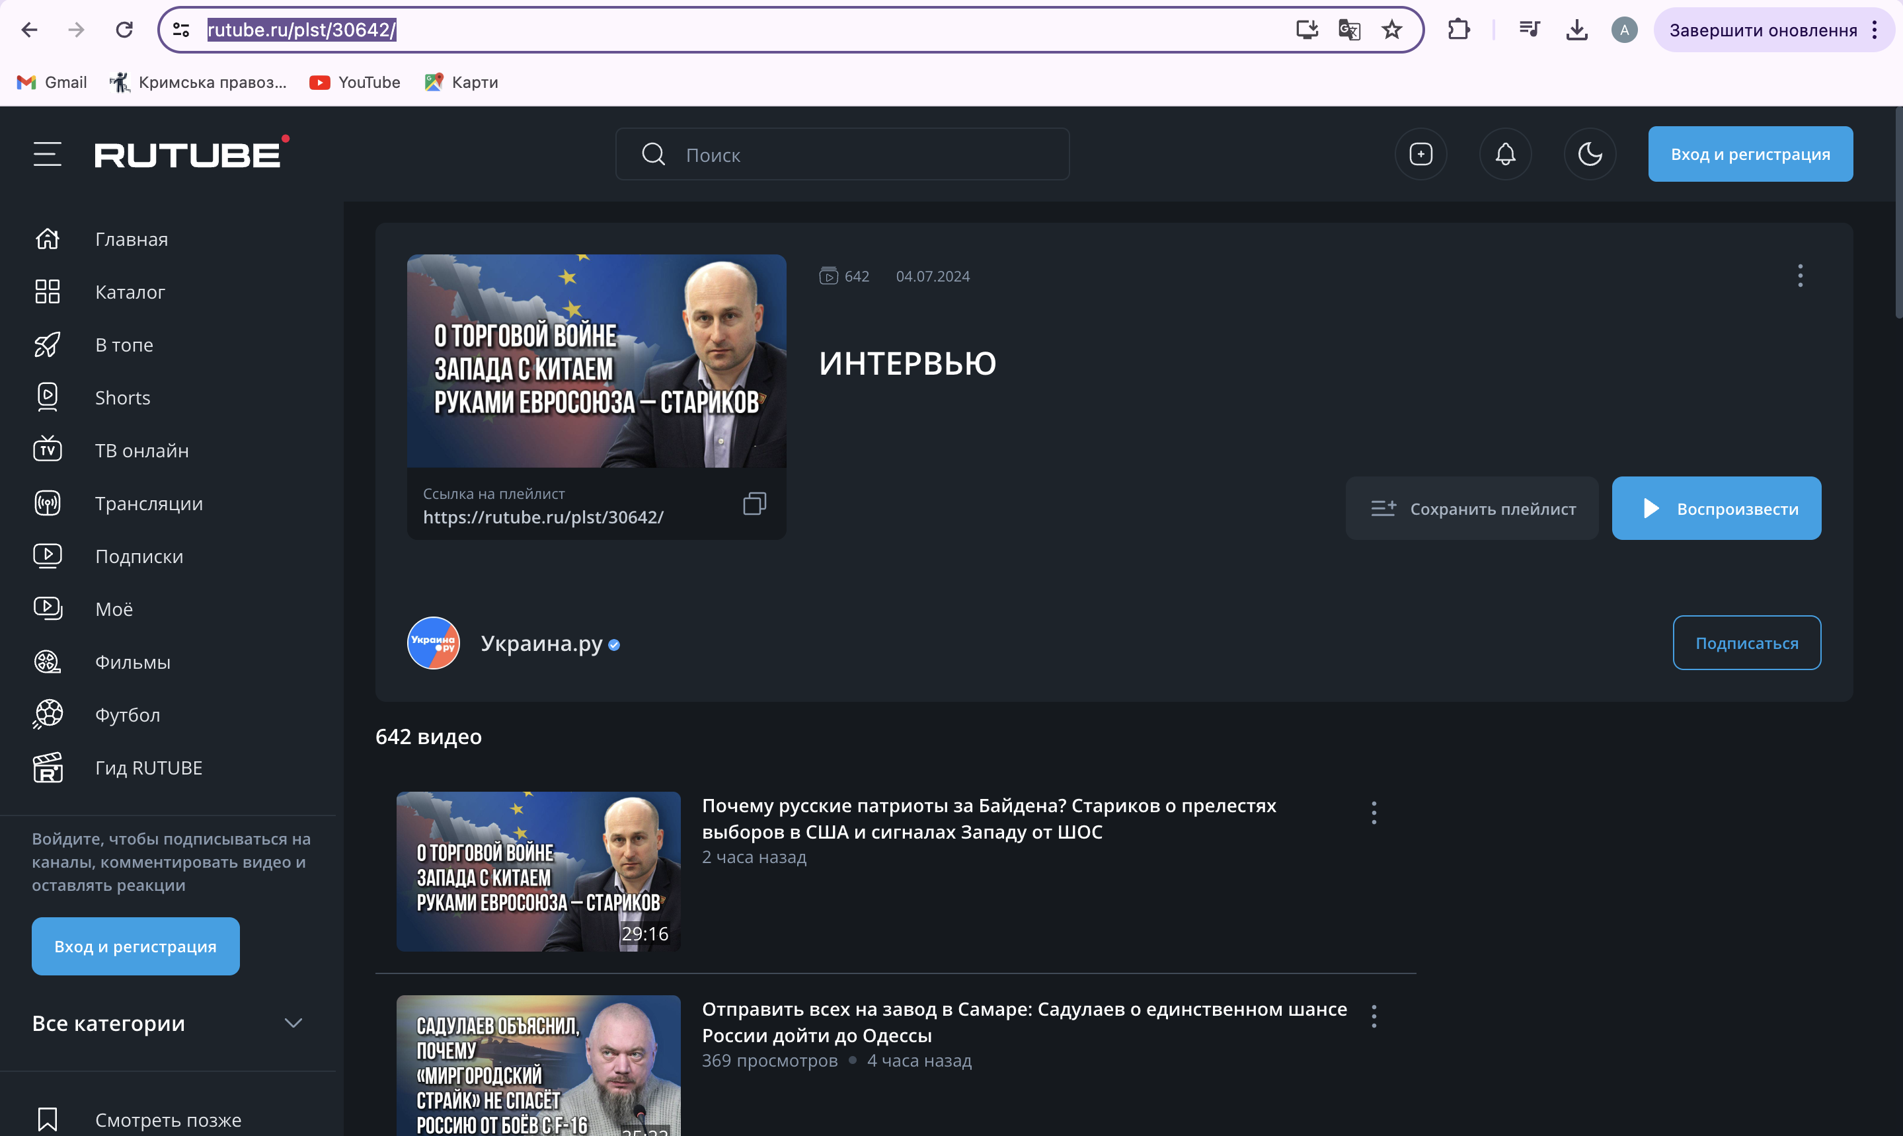Click Подписаться button
1903x1136 pixels.
point(1747,643)
